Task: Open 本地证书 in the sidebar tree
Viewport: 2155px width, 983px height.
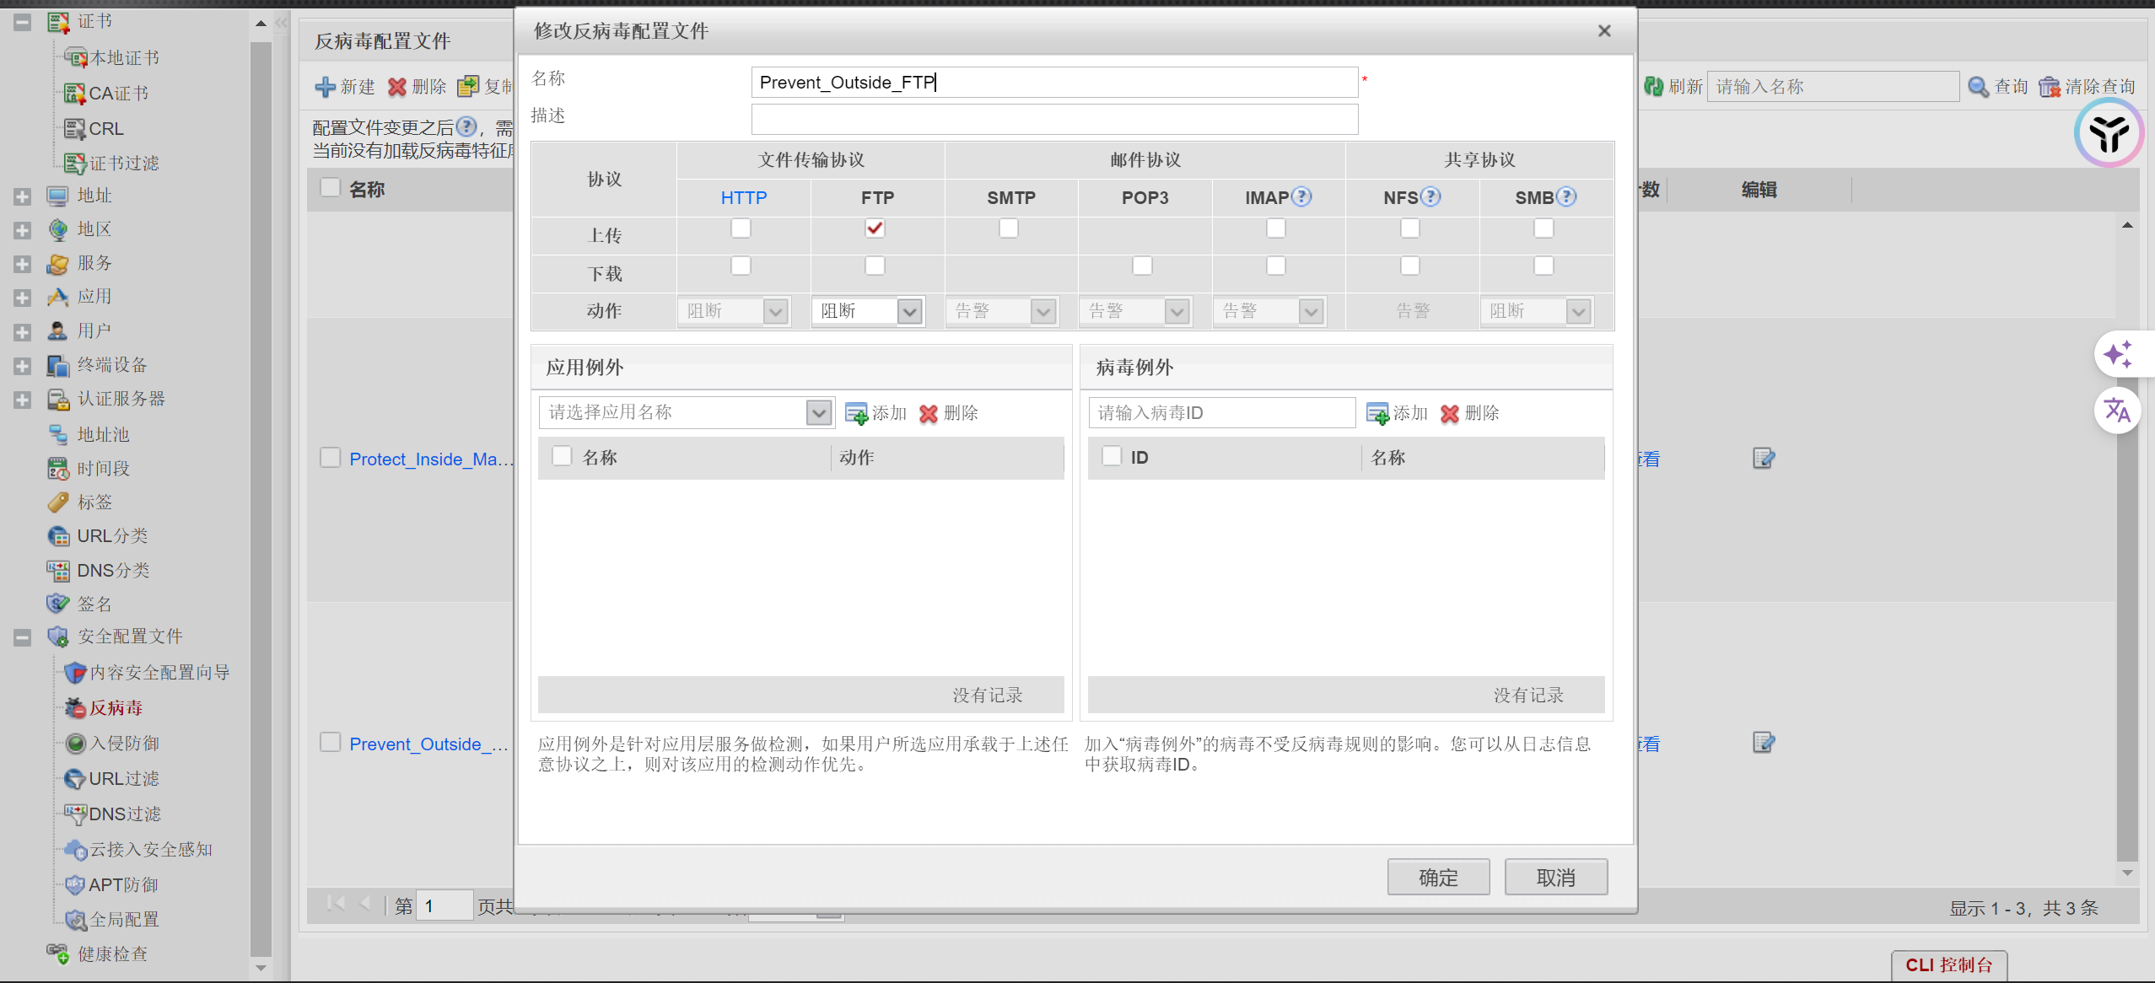Action: point(124,58)
